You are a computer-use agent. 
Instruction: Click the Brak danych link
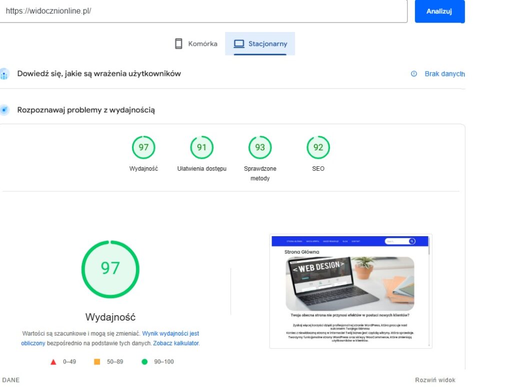444,73
